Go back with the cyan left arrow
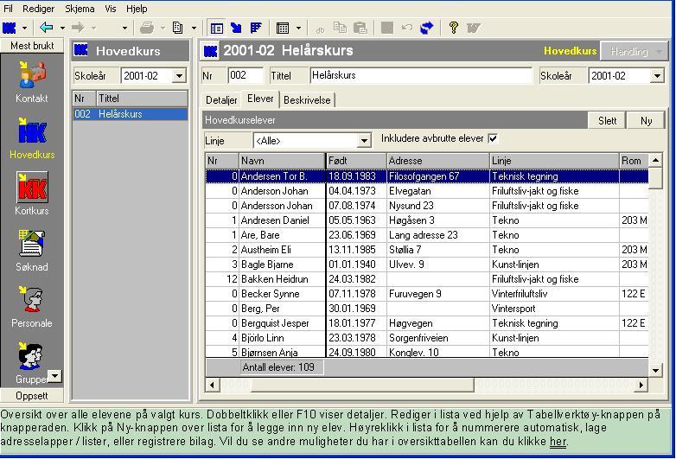Screen dimensions: 676x459 [46, 28]
